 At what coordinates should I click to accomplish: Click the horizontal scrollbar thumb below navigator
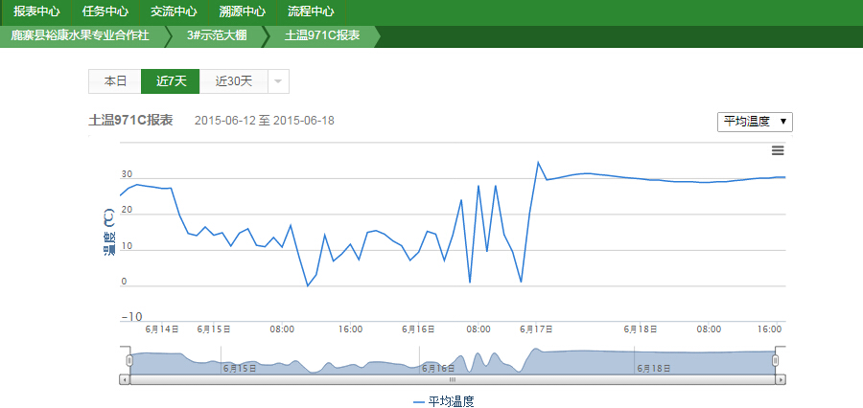(453, 380)
